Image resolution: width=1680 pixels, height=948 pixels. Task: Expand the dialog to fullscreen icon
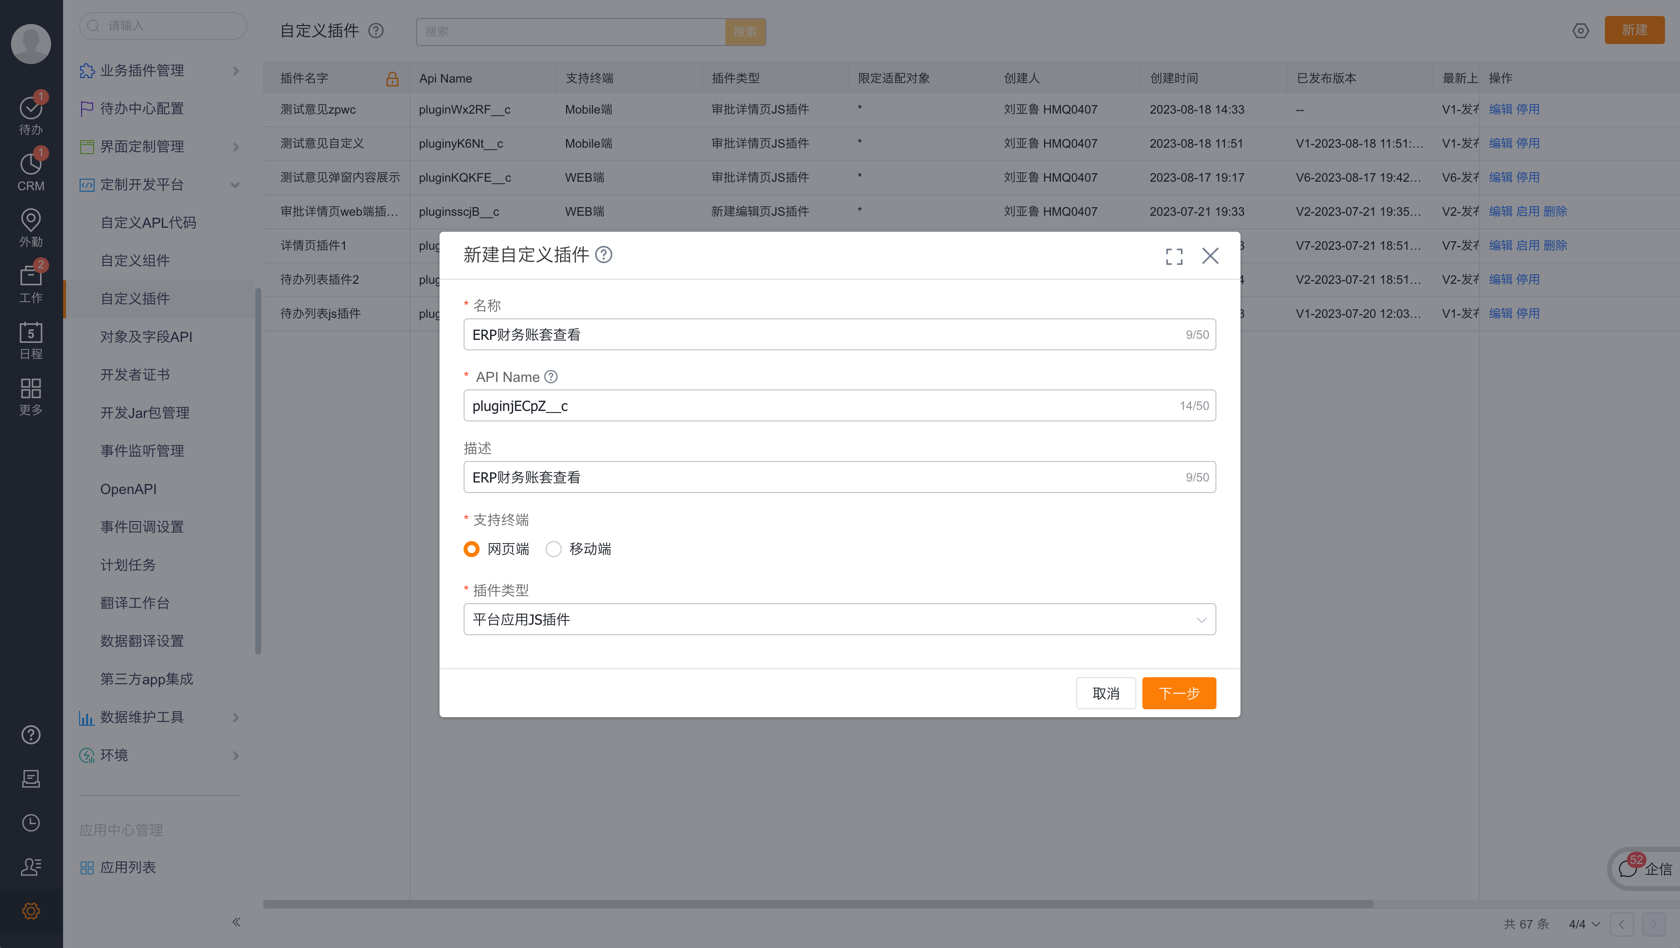(1174, 256)
